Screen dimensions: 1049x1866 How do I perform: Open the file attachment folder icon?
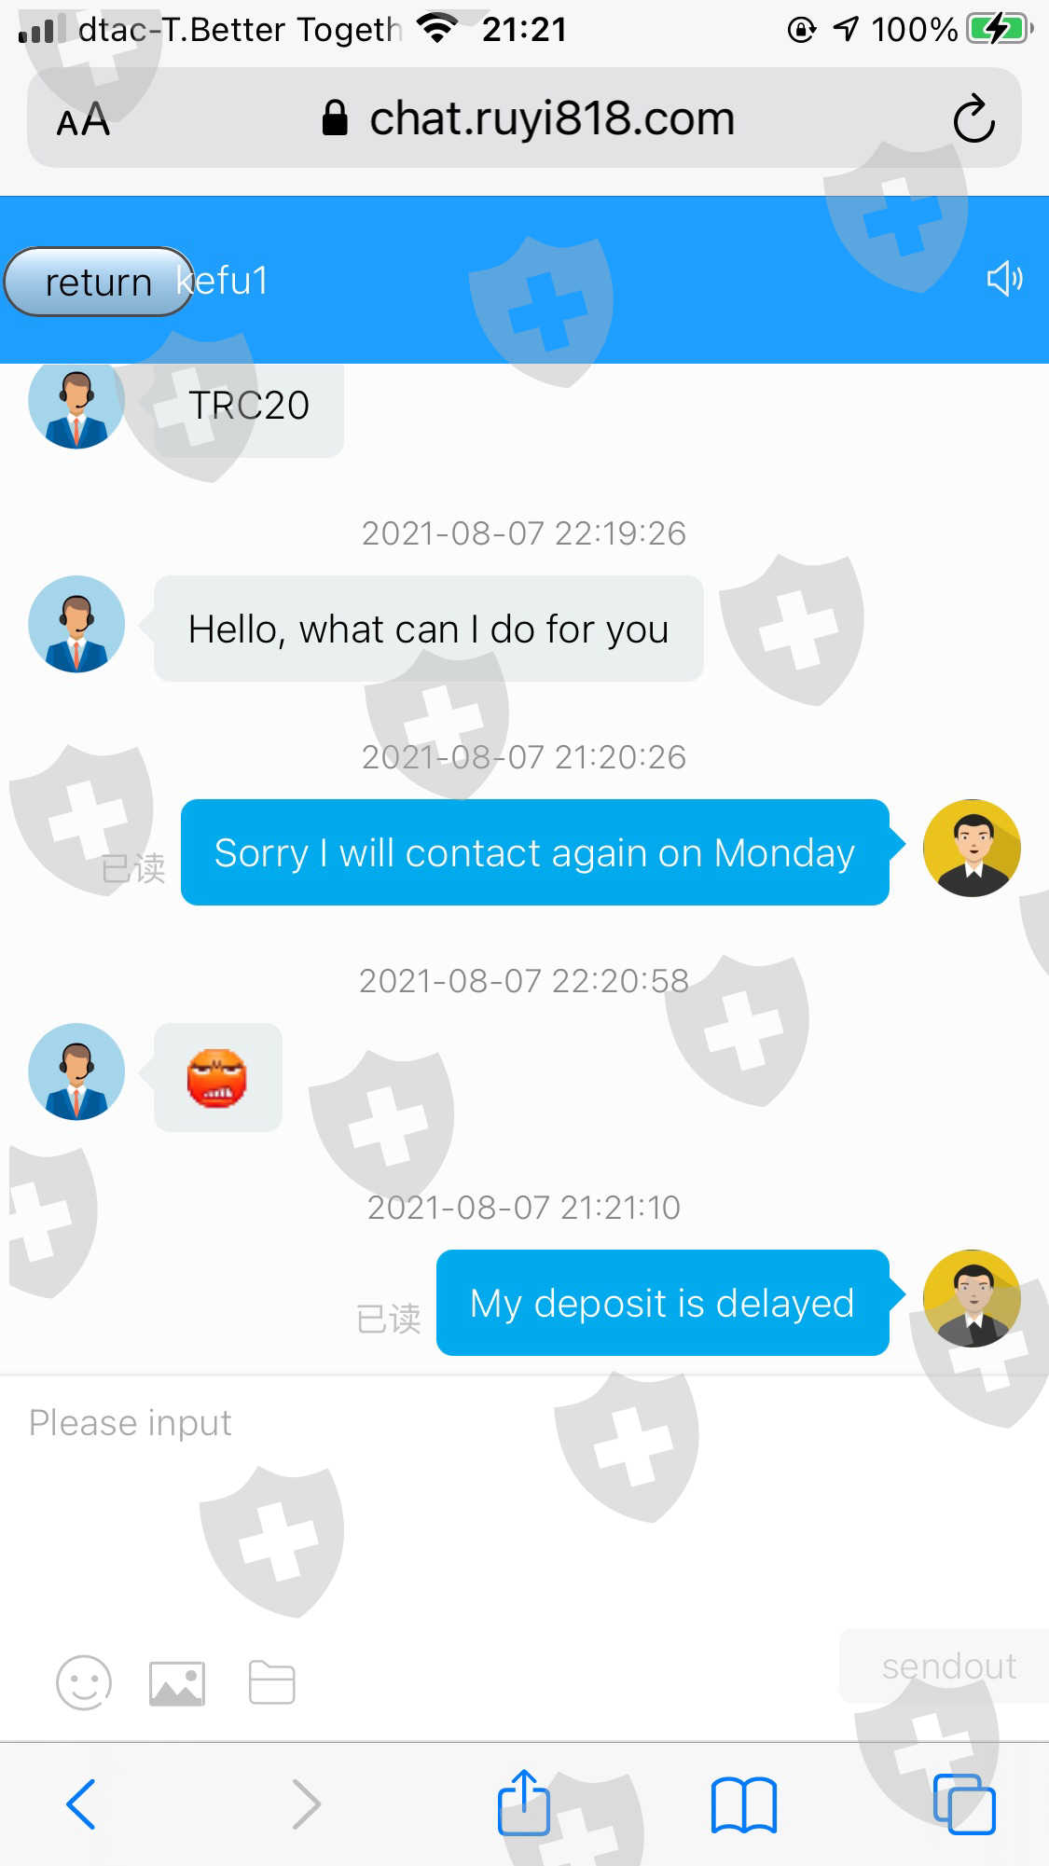click(x=272, y=1683)
